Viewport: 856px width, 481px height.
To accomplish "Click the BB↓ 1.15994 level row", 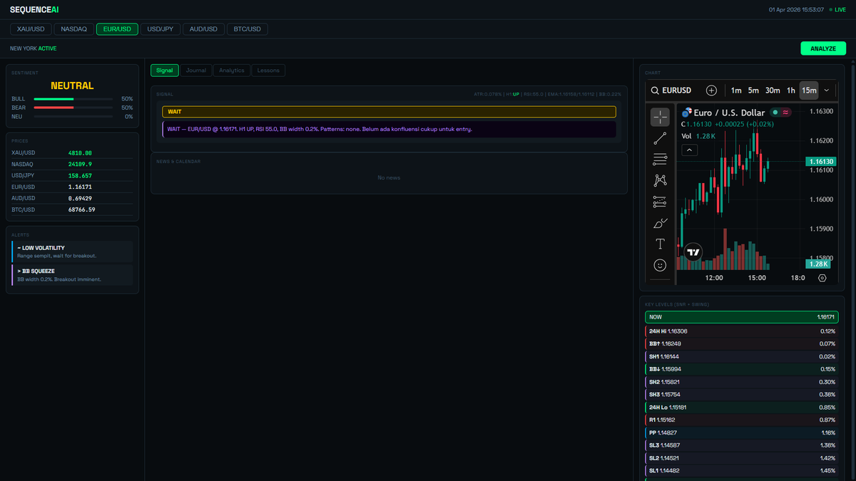I will (x=742, y=369).
